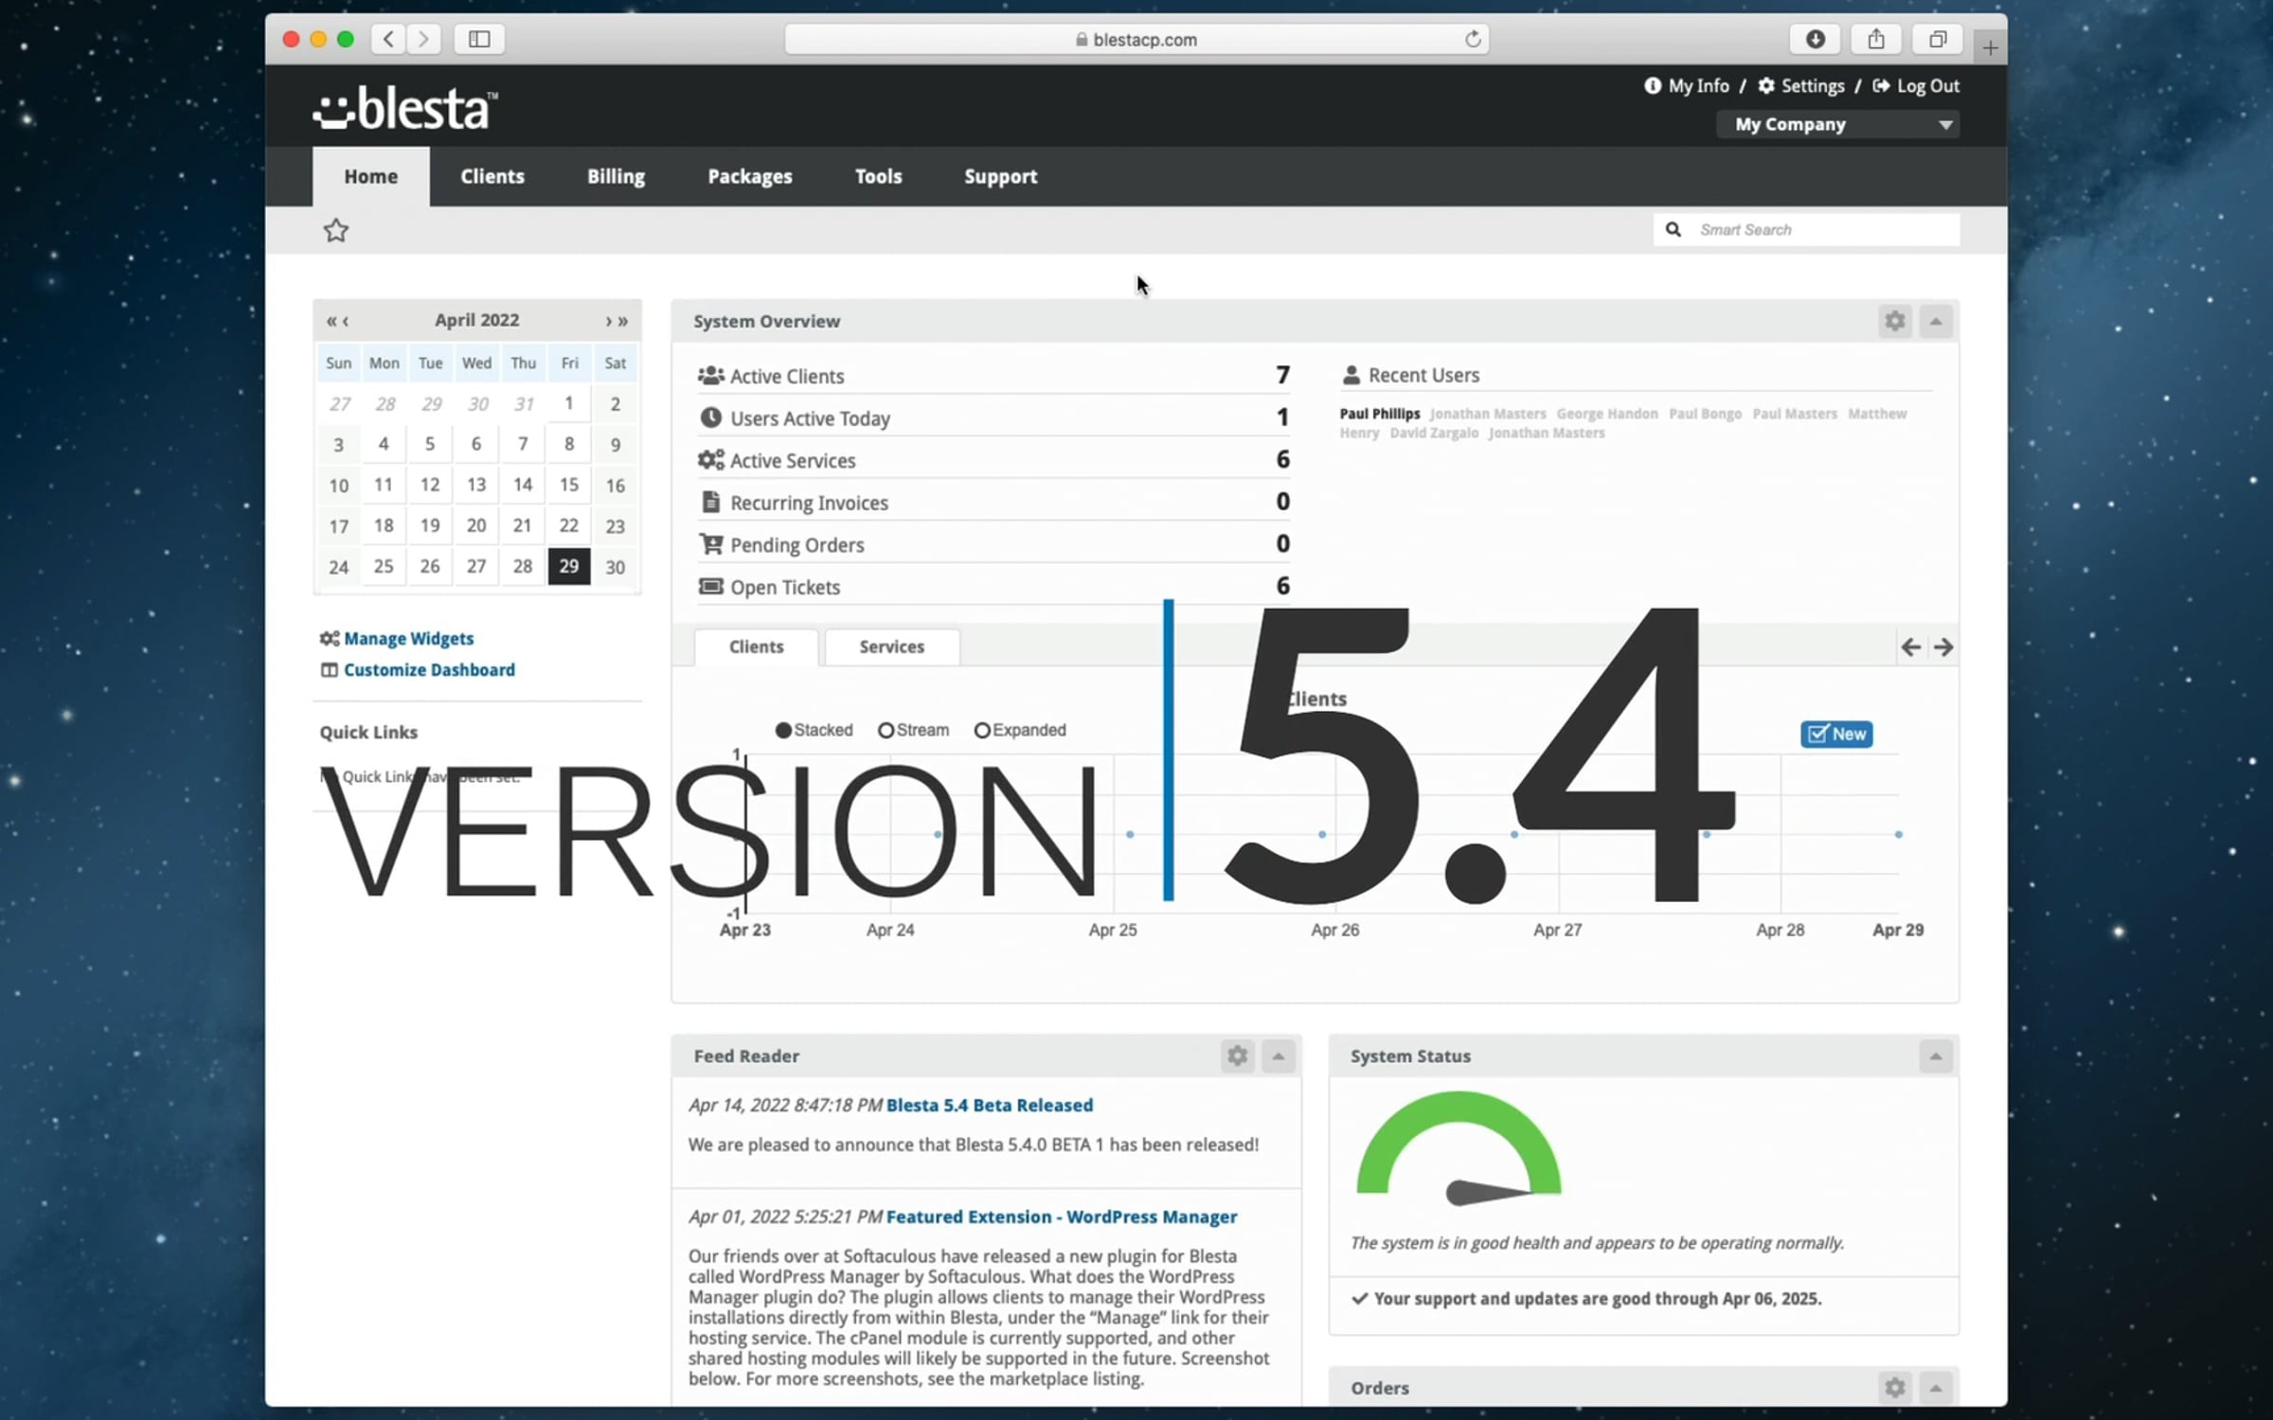Open the Billing menu
2273x1420 pixels.
coord(616,176)
